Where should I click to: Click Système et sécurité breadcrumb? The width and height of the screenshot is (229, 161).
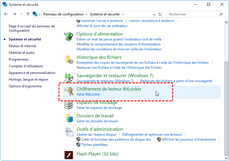click(x=105, y=14)
